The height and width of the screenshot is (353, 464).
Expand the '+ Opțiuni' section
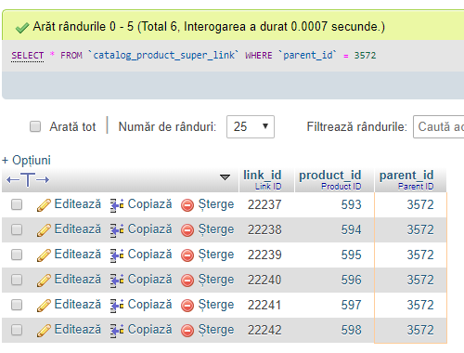pyautogui.click(x=26, y=161)
